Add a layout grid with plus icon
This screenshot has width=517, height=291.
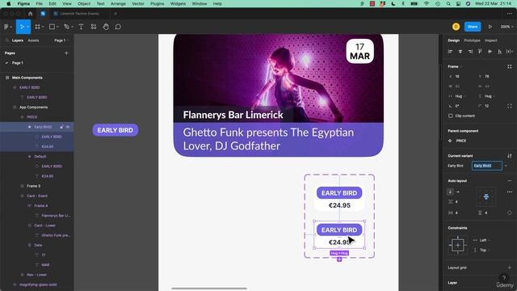click(510, 268)
